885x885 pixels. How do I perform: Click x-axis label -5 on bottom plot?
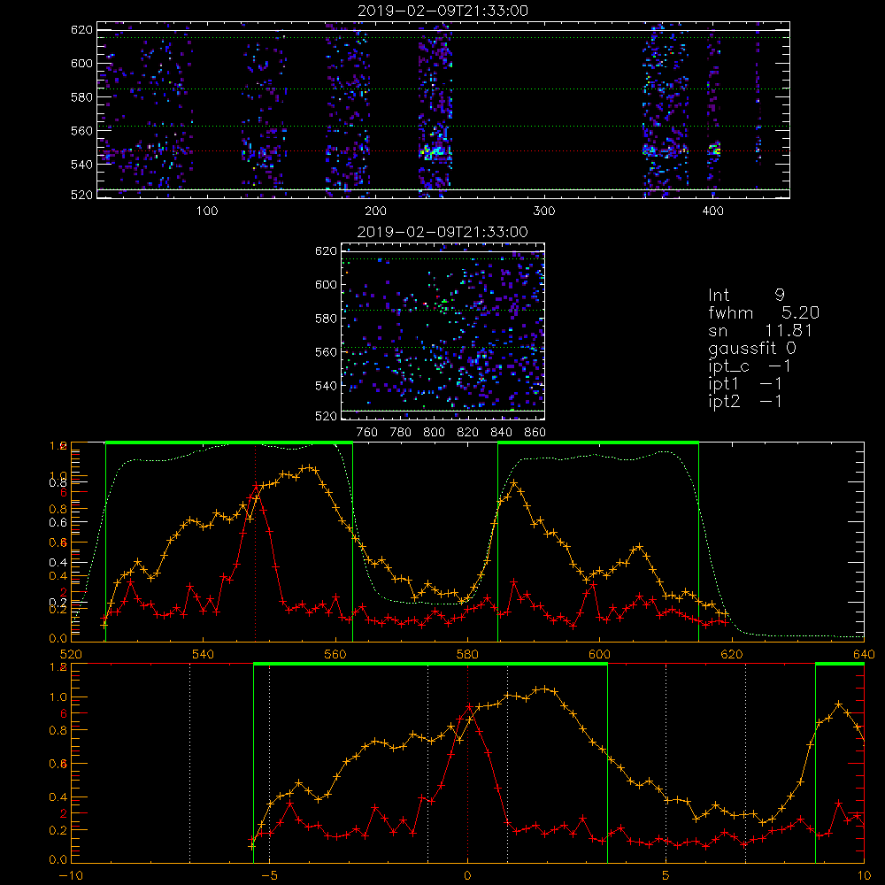[270, 876]
